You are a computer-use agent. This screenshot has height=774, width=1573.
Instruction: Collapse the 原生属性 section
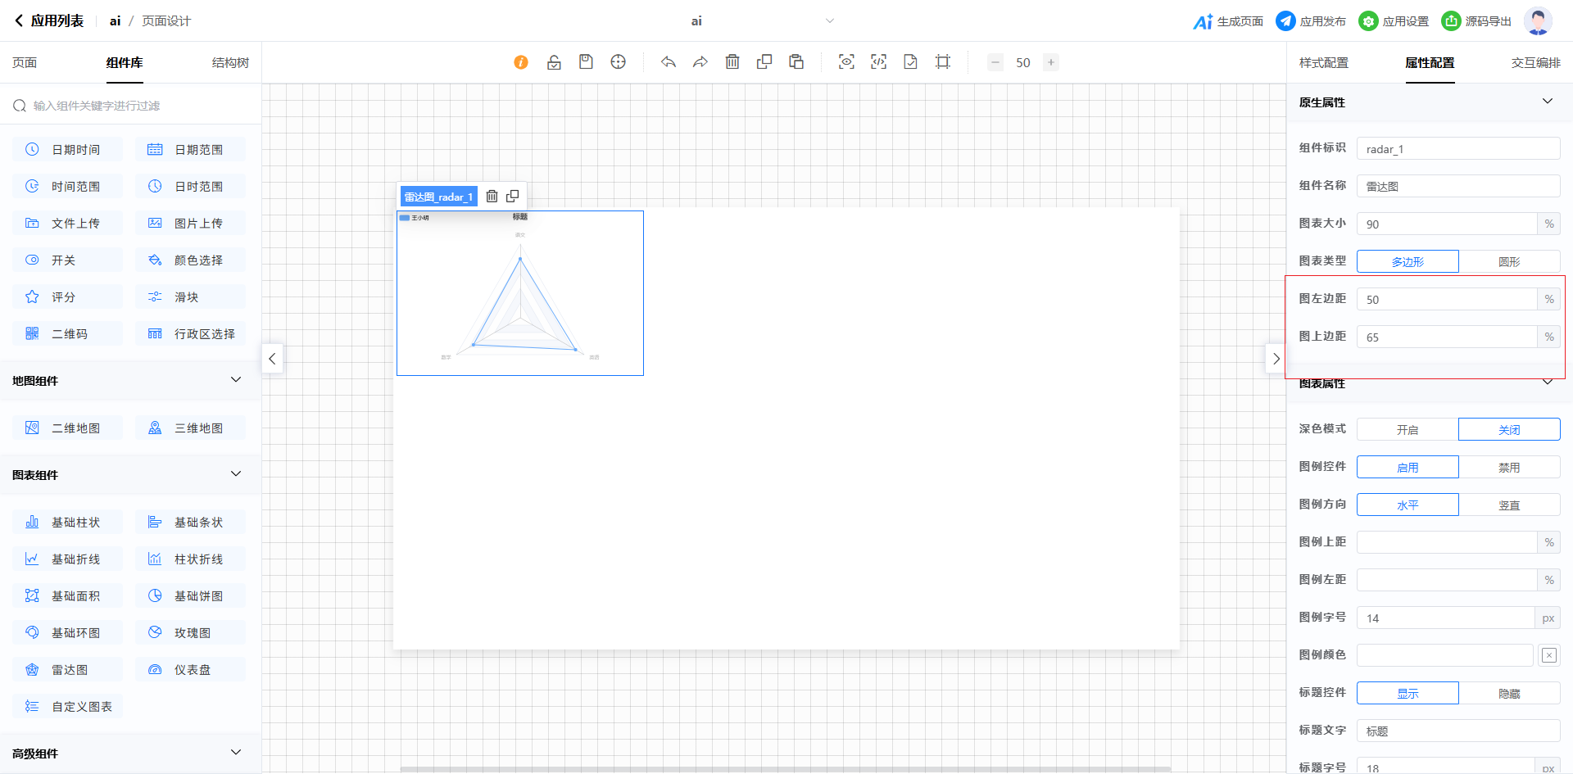1548,102
